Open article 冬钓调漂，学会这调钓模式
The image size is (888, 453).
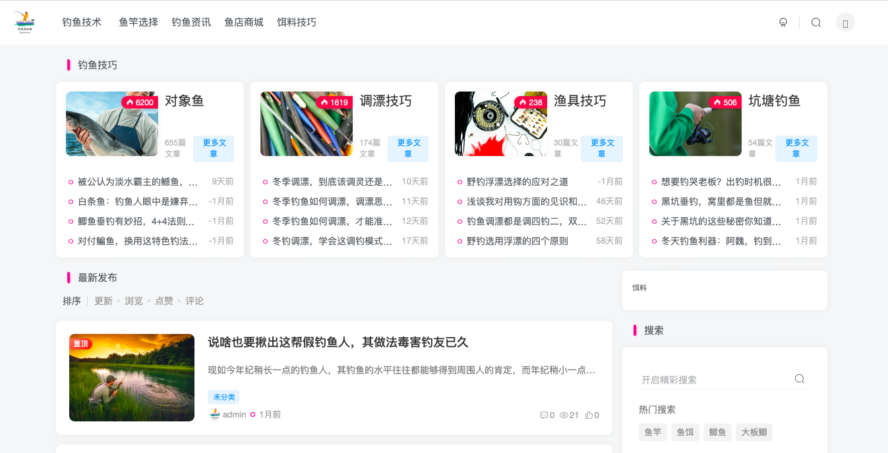click(x=332, y=241)
